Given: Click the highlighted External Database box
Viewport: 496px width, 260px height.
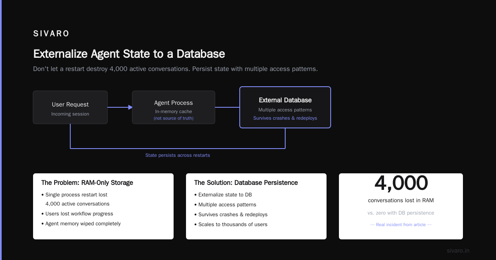Looking at the screenshot, I should point(285,107).
